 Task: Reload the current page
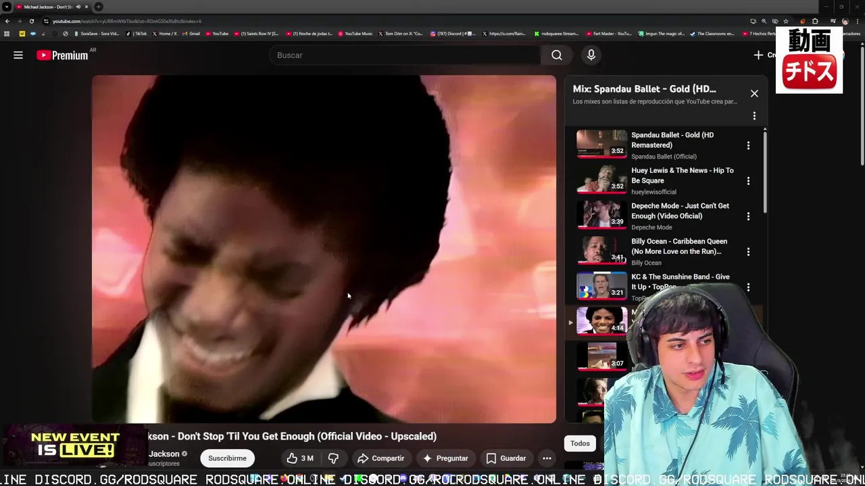coord(31,21)
